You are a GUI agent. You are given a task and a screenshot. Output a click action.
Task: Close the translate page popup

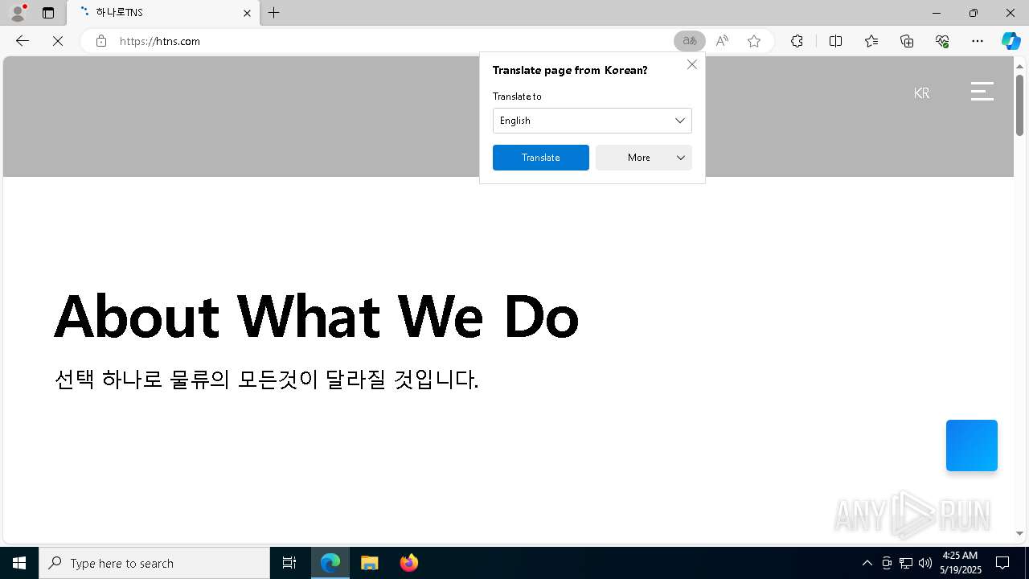click(x=692, y=64)
